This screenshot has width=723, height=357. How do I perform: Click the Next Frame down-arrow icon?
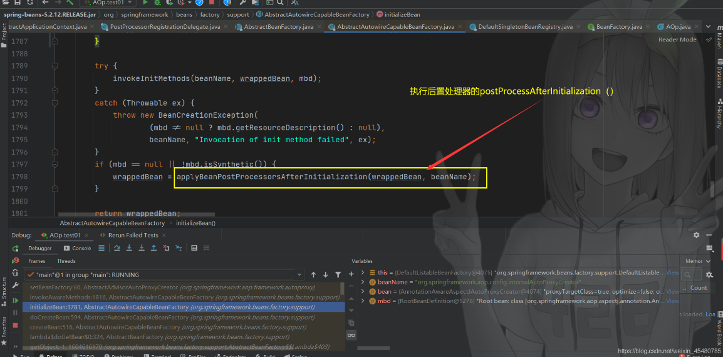326,274
